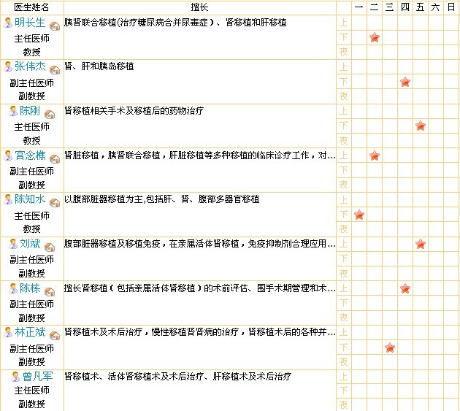Select 宫念樵's Tuesday morning star
This screenshot has height=411, width=460.
tap(375, 155)
